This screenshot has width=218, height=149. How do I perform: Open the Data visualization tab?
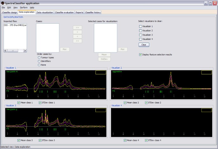(x=44, y=12)
